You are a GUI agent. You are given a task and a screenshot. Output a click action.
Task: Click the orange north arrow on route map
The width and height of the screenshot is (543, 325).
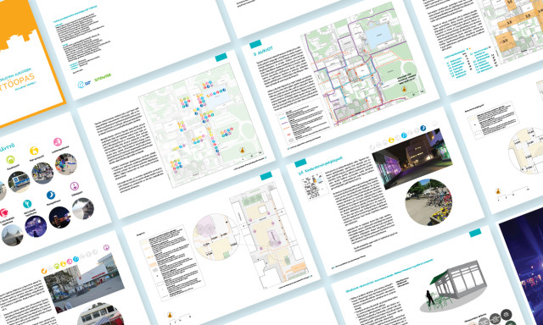click(x=404, y=89)
